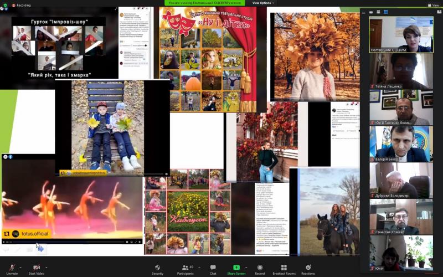Switch video panel to single-tile view
Viewport: 443px width, 277px height.
[x=371, y=12]
